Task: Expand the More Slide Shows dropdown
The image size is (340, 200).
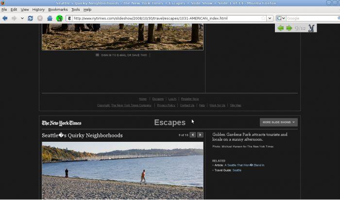Action: (279, 122)
